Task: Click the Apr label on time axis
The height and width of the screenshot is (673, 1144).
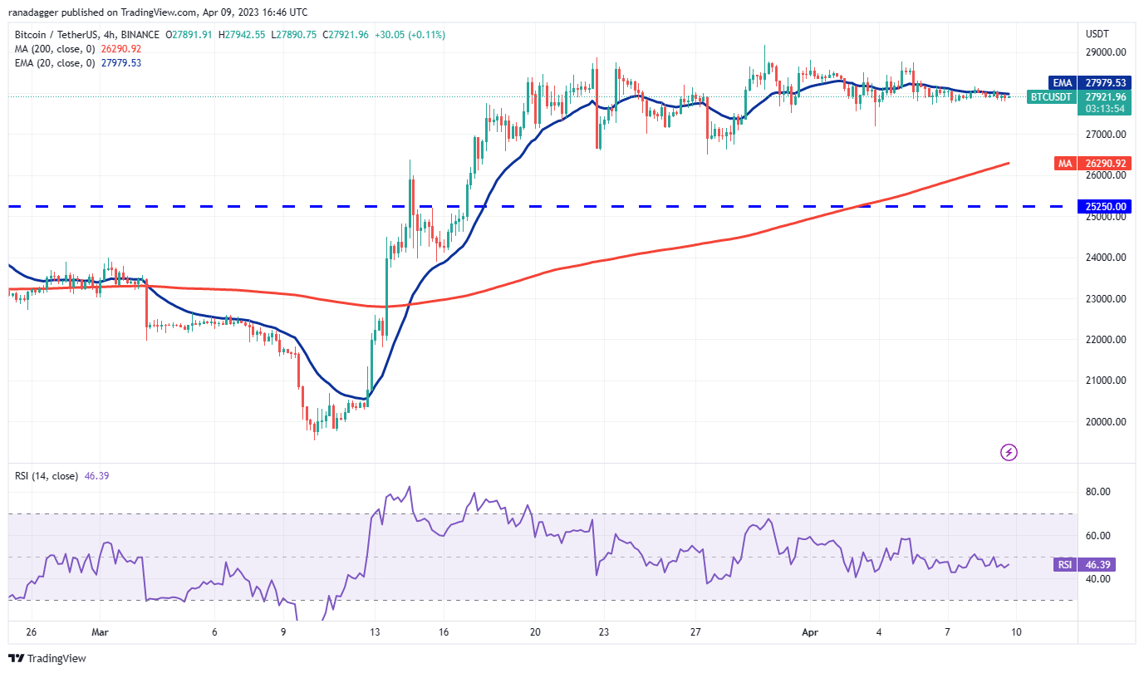Action: 810,631
